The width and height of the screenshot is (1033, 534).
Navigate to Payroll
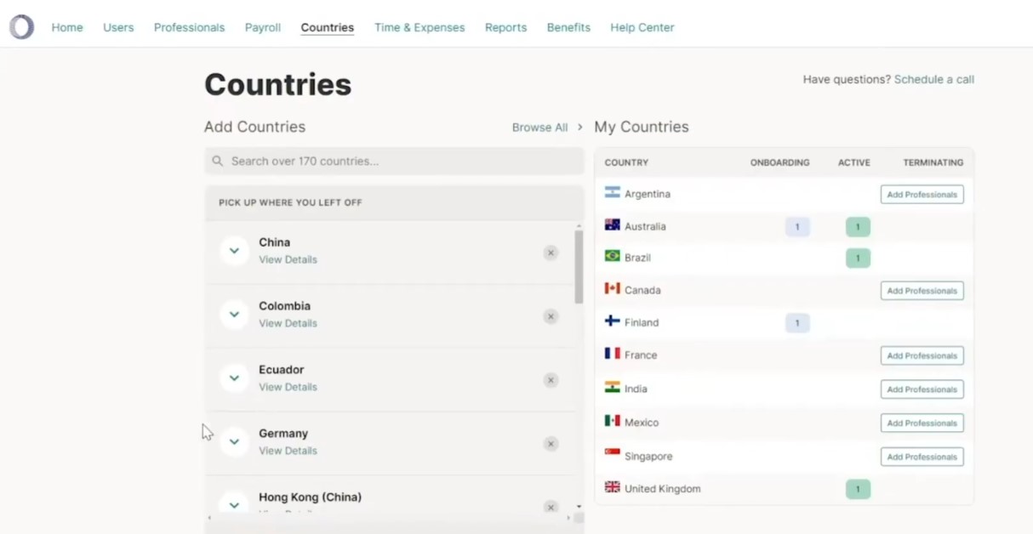tap(263, 27)
